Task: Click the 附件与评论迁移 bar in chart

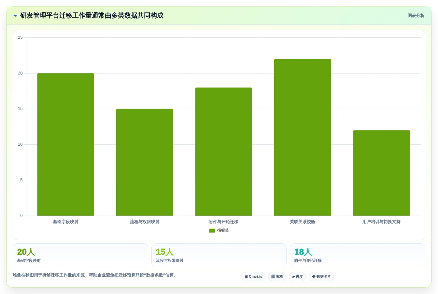Action: pos(223,152)
